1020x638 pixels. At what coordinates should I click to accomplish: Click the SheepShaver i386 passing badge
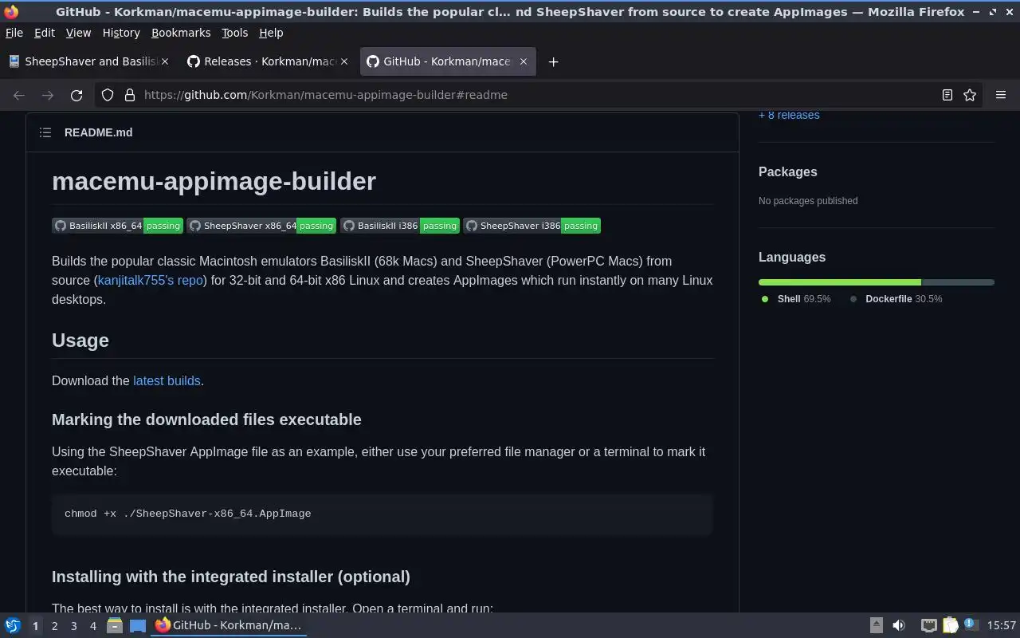coord(532,226)
